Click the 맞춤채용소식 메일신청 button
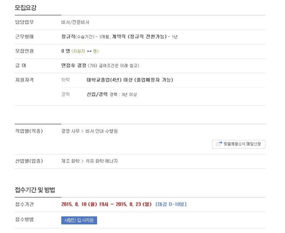Screen dimensions: 285x233 pyautogui.click(x=239, y=144)
